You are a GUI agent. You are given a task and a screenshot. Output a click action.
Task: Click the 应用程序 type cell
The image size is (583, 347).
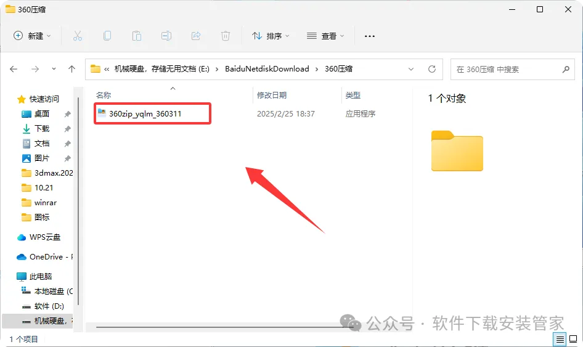tap(361, 114)
